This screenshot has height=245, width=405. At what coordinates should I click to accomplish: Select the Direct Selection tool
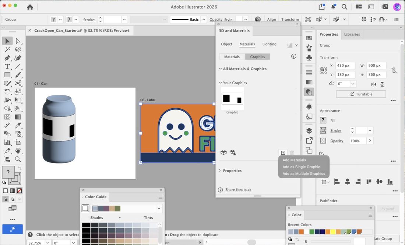(18, 41)
